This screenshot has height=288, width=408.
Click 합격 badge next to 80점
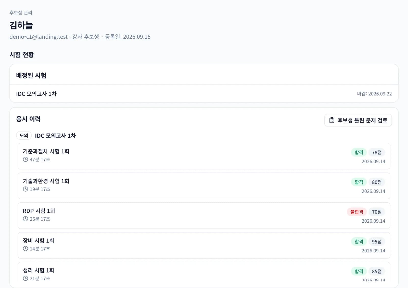click(x=359, y=182)
